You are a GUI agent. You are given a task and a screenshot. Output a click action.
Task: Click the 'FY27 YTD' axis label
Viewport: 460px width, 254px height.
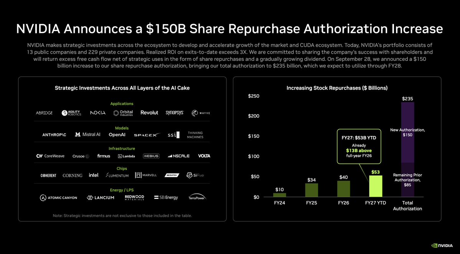376,203
